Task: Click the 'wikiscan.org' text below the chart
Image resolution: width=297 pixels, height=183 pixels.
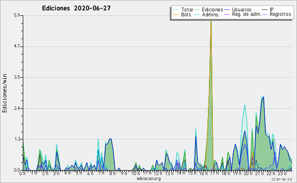Action: 148,178
